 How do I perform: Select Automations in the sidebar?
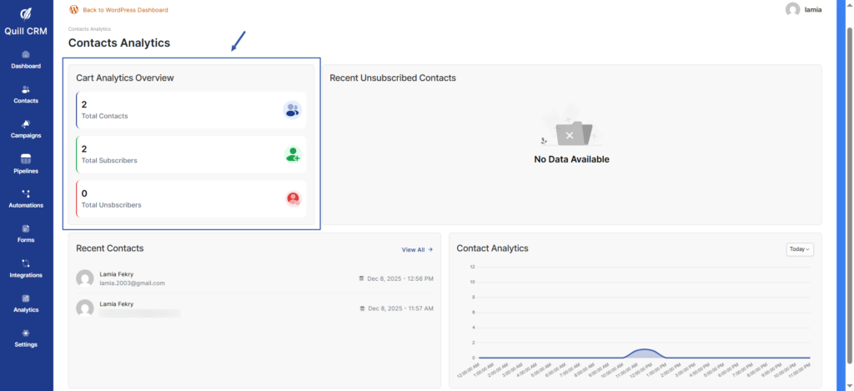coord(26,198)
